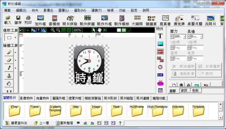
Task: Open the Frame folder thumbnail
Action: click(x=35, y=110)
